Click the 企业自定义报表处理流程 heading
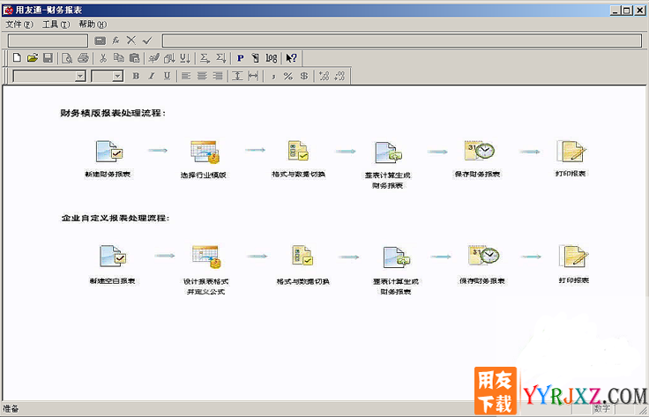Viewport: 649px width, 417px height. 115,218
